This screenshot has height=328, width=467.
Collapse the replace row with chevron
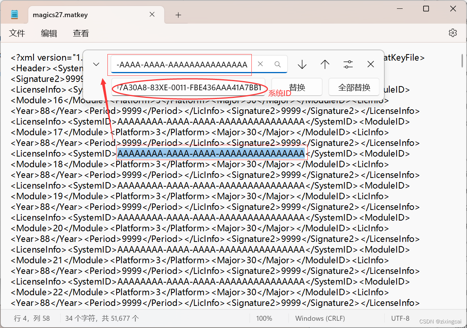click(x=96, y=64)
